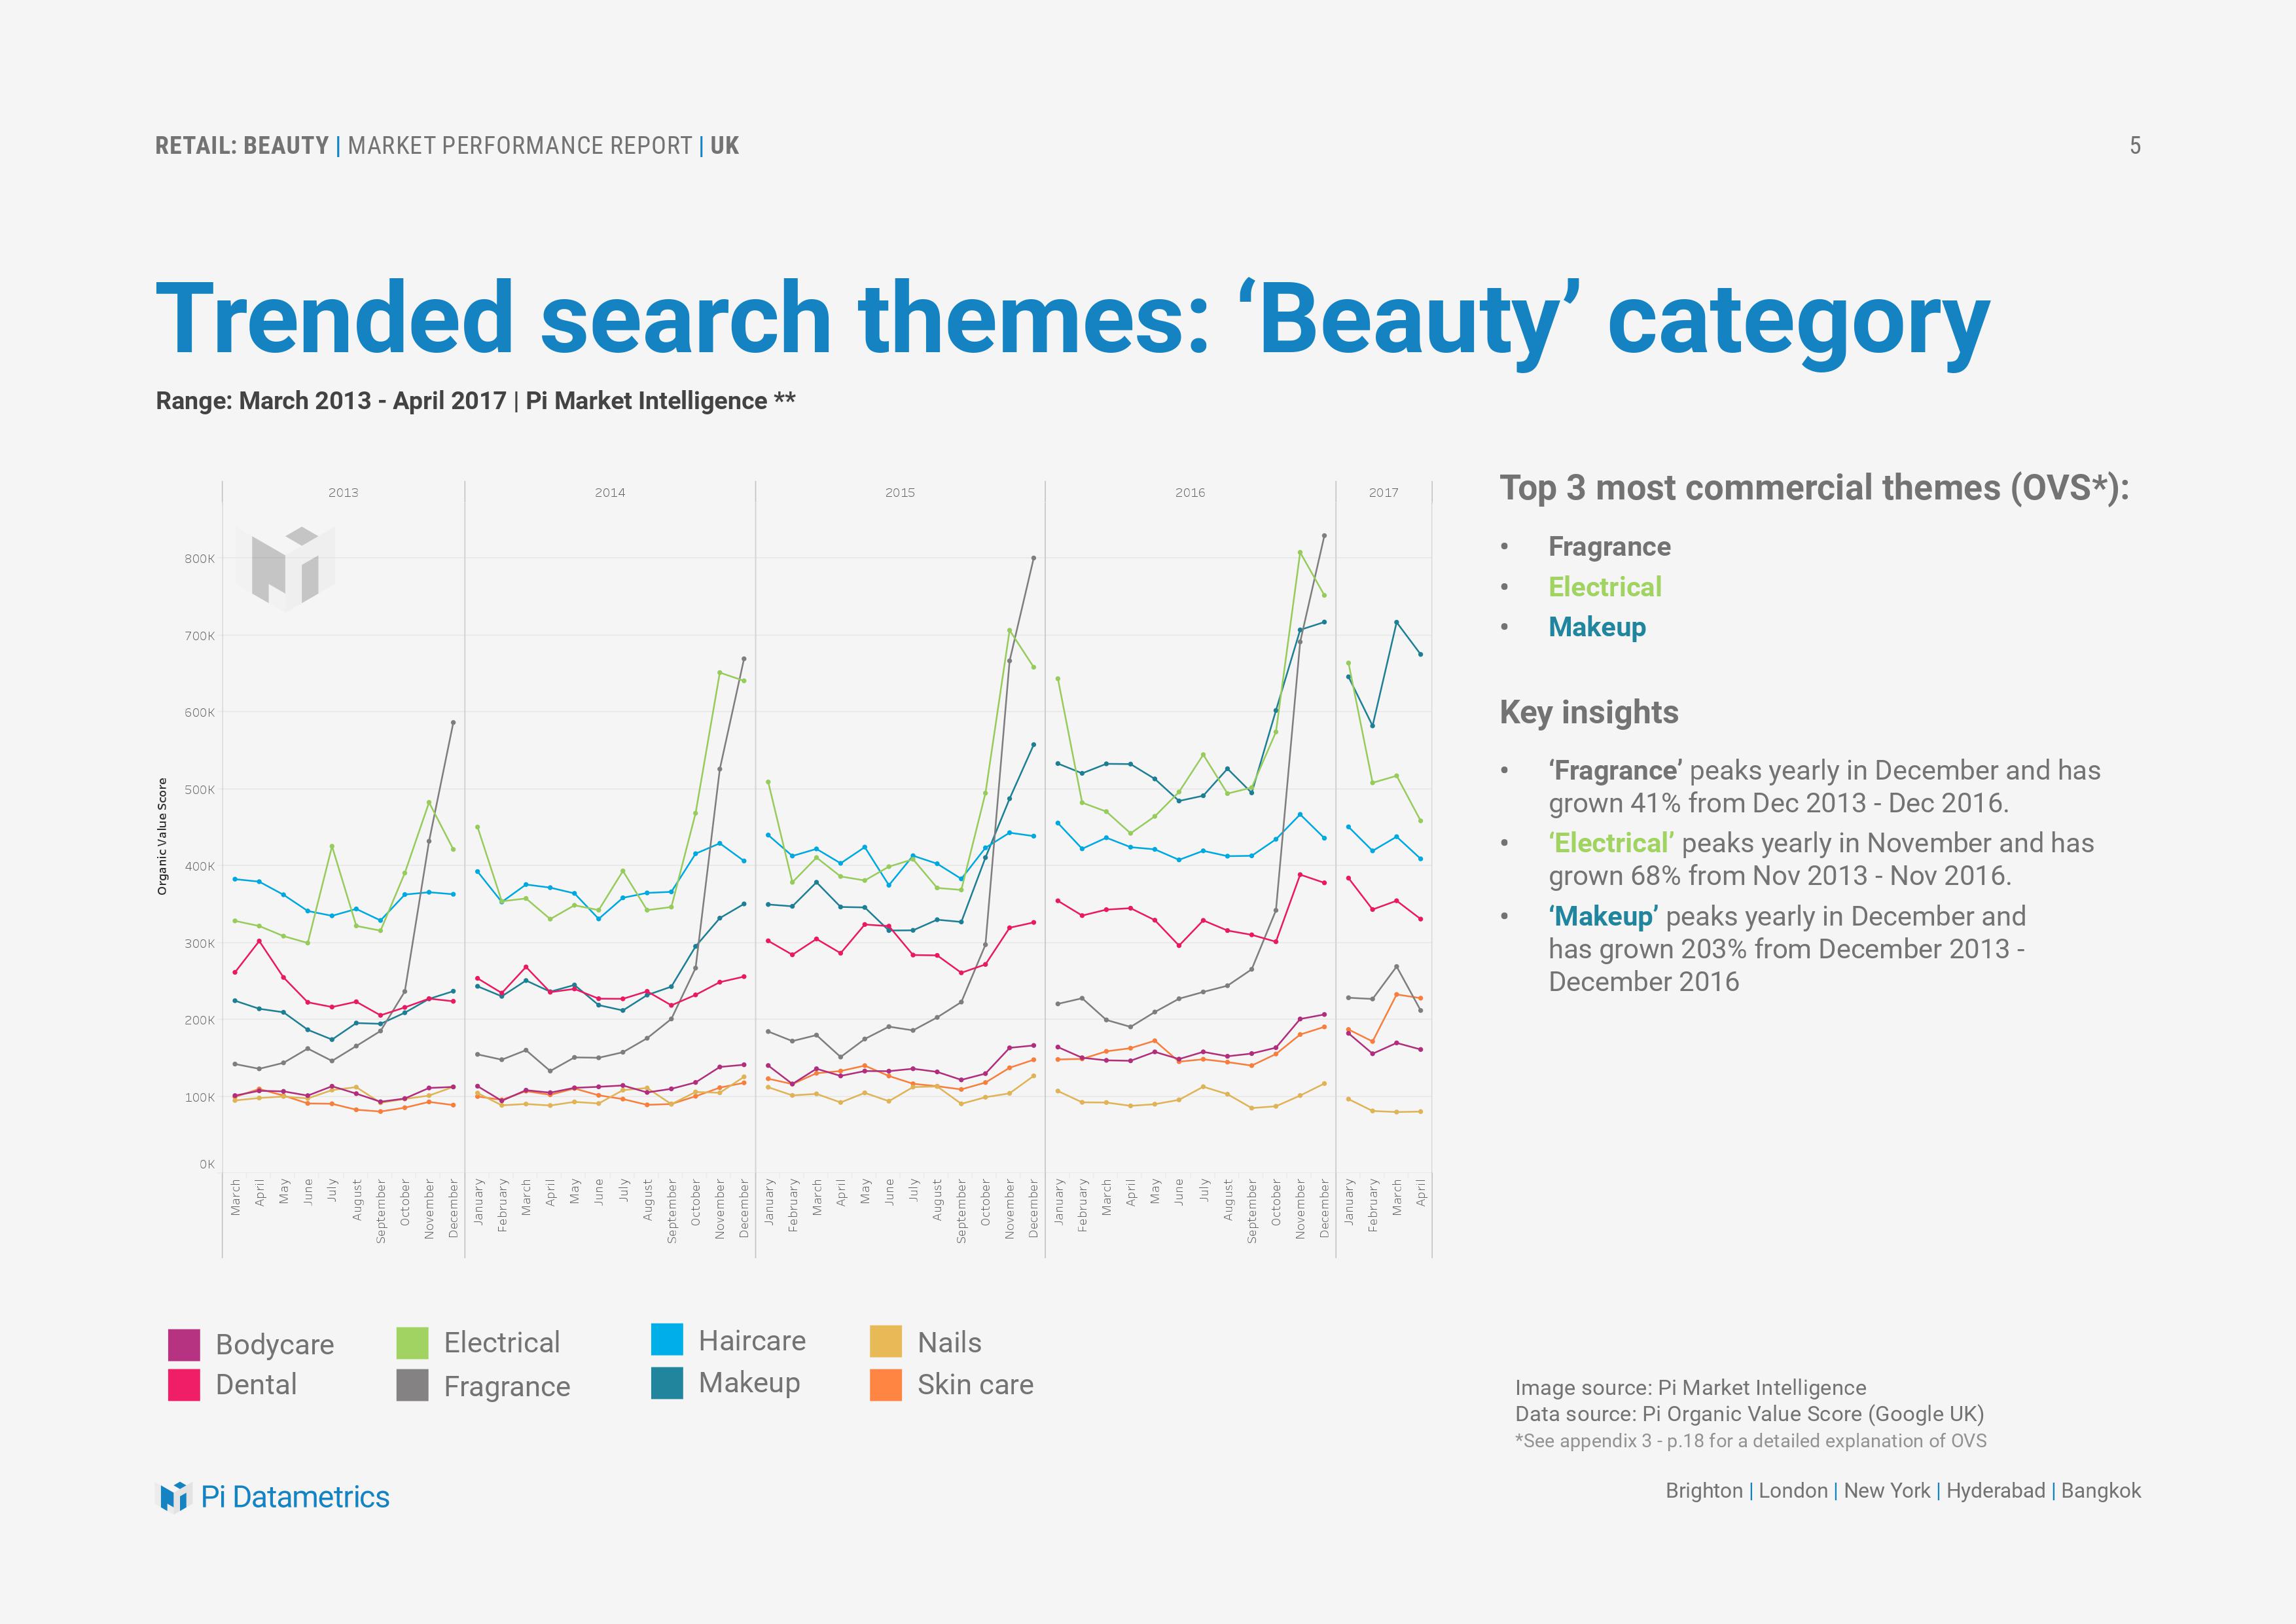This screenshot has height=1624, width=2296.
Task: Click the grey Pi watermark in chart
Action: (286, 567)
